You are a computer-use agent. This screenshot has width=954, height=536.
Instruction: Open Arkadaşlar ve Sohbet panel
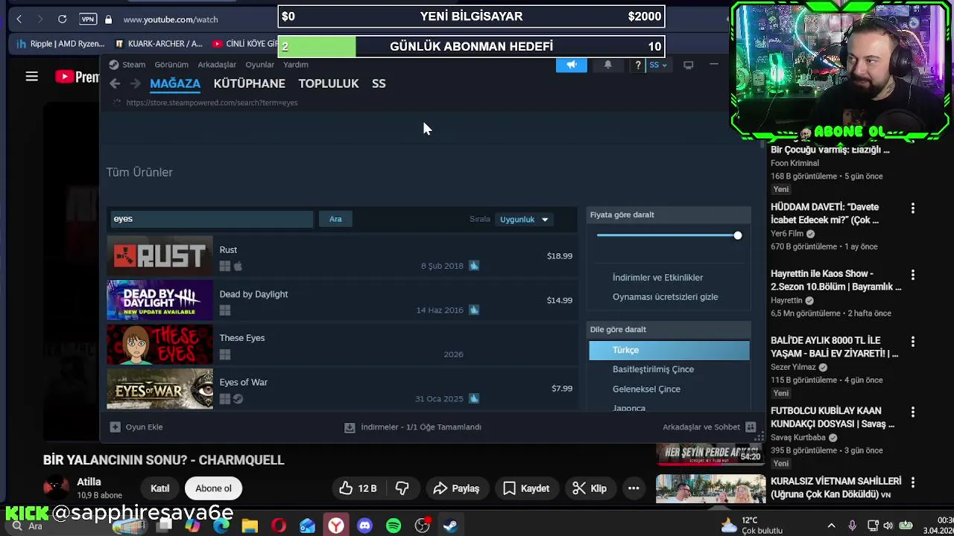click(x=709, y=427)
